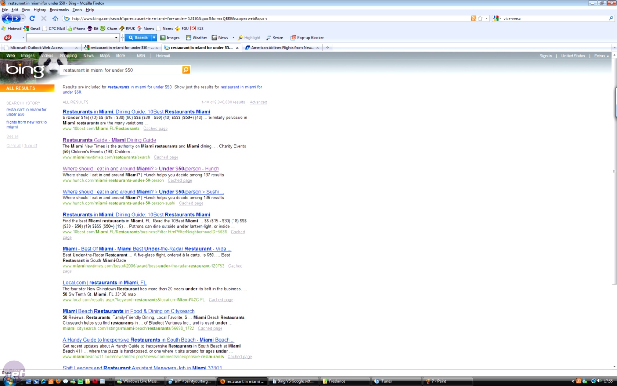Open the Hotmail bookmark

point(11,28)
